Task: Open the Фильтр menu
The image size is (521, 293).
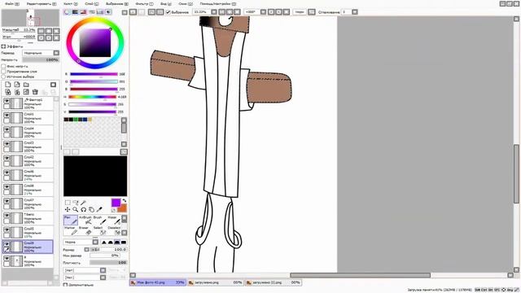Action: [144, 3]
